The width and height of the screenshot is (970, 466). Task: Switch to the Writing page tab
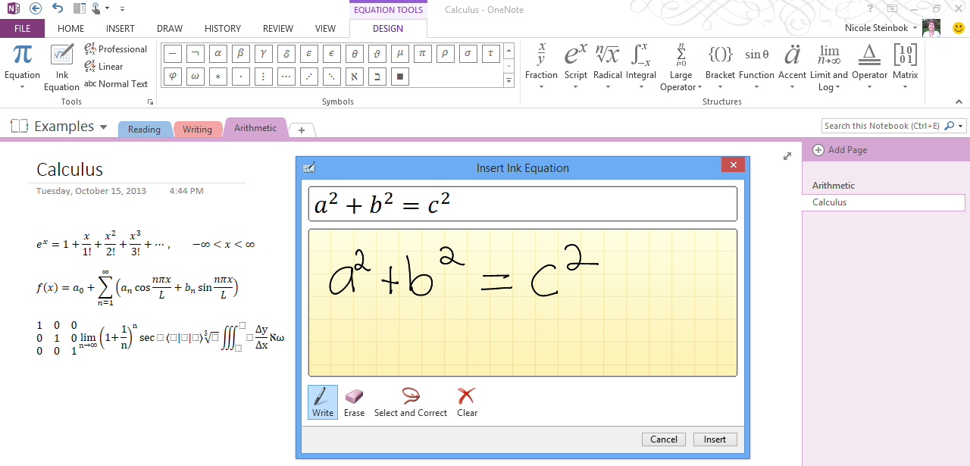198,129
